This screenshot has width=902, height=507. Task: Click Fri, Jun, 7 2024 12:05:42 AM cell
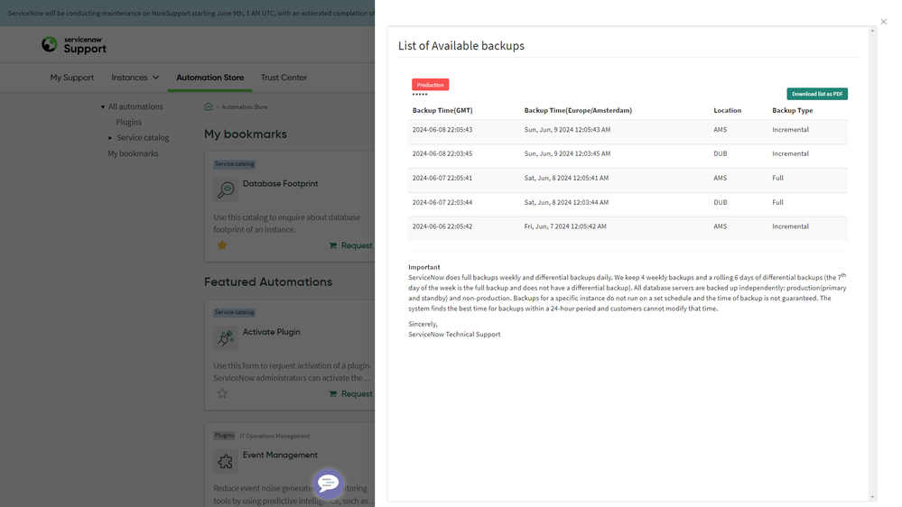pyautogui.click(x=565, y=226)
